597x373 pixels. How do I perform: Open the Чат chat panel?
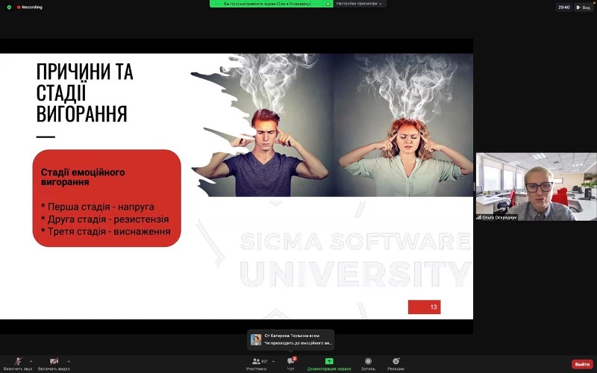(291, 363)
